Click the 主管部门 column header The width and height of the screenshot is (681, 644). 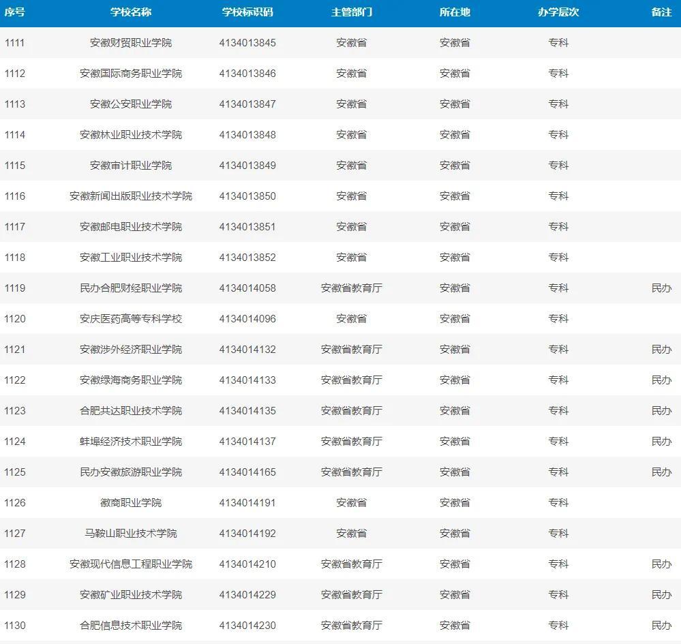coord(351,12)
